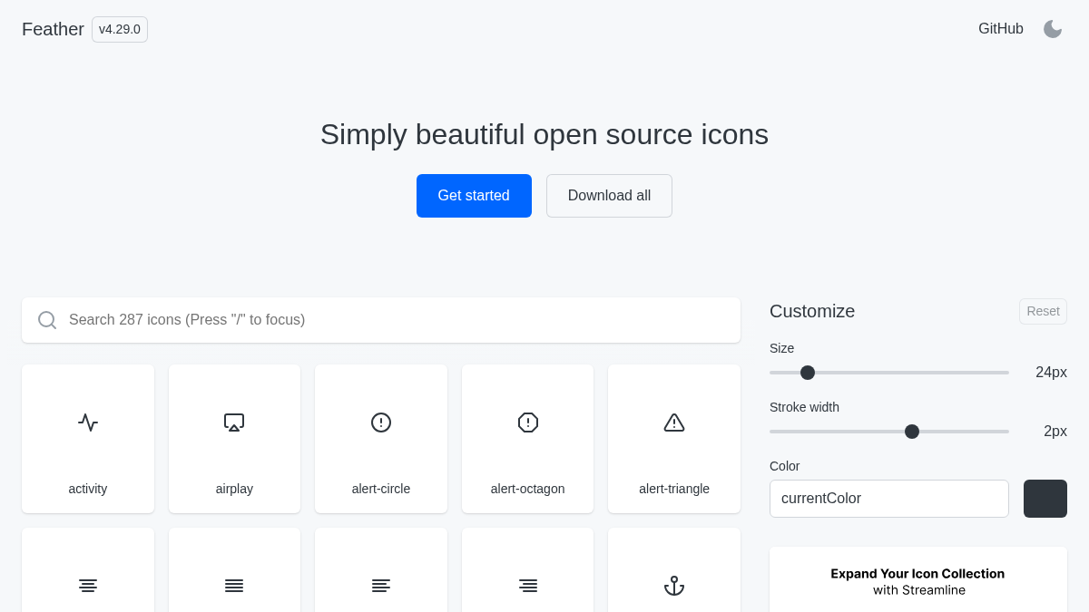Open the GitHub link
The image size is (1089, 612).
[x=1001, y=29]
